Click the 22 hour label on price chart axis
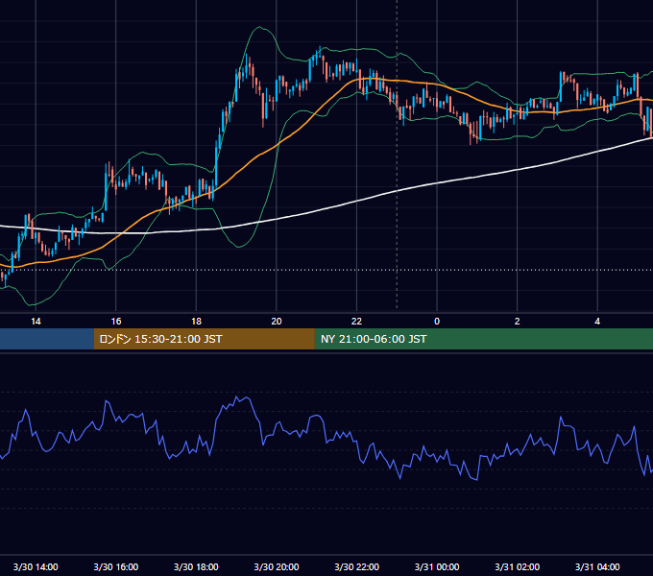The width and height of the screenshot is (653, 576). pos(356,322)
